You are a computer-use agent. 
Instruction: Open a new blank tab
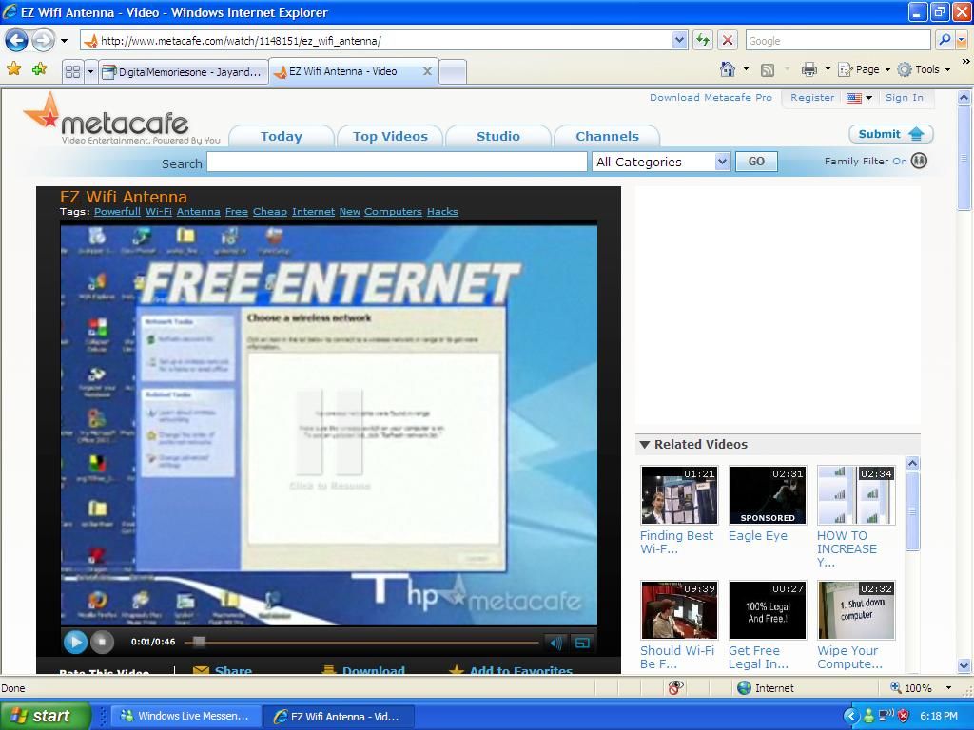453,72
